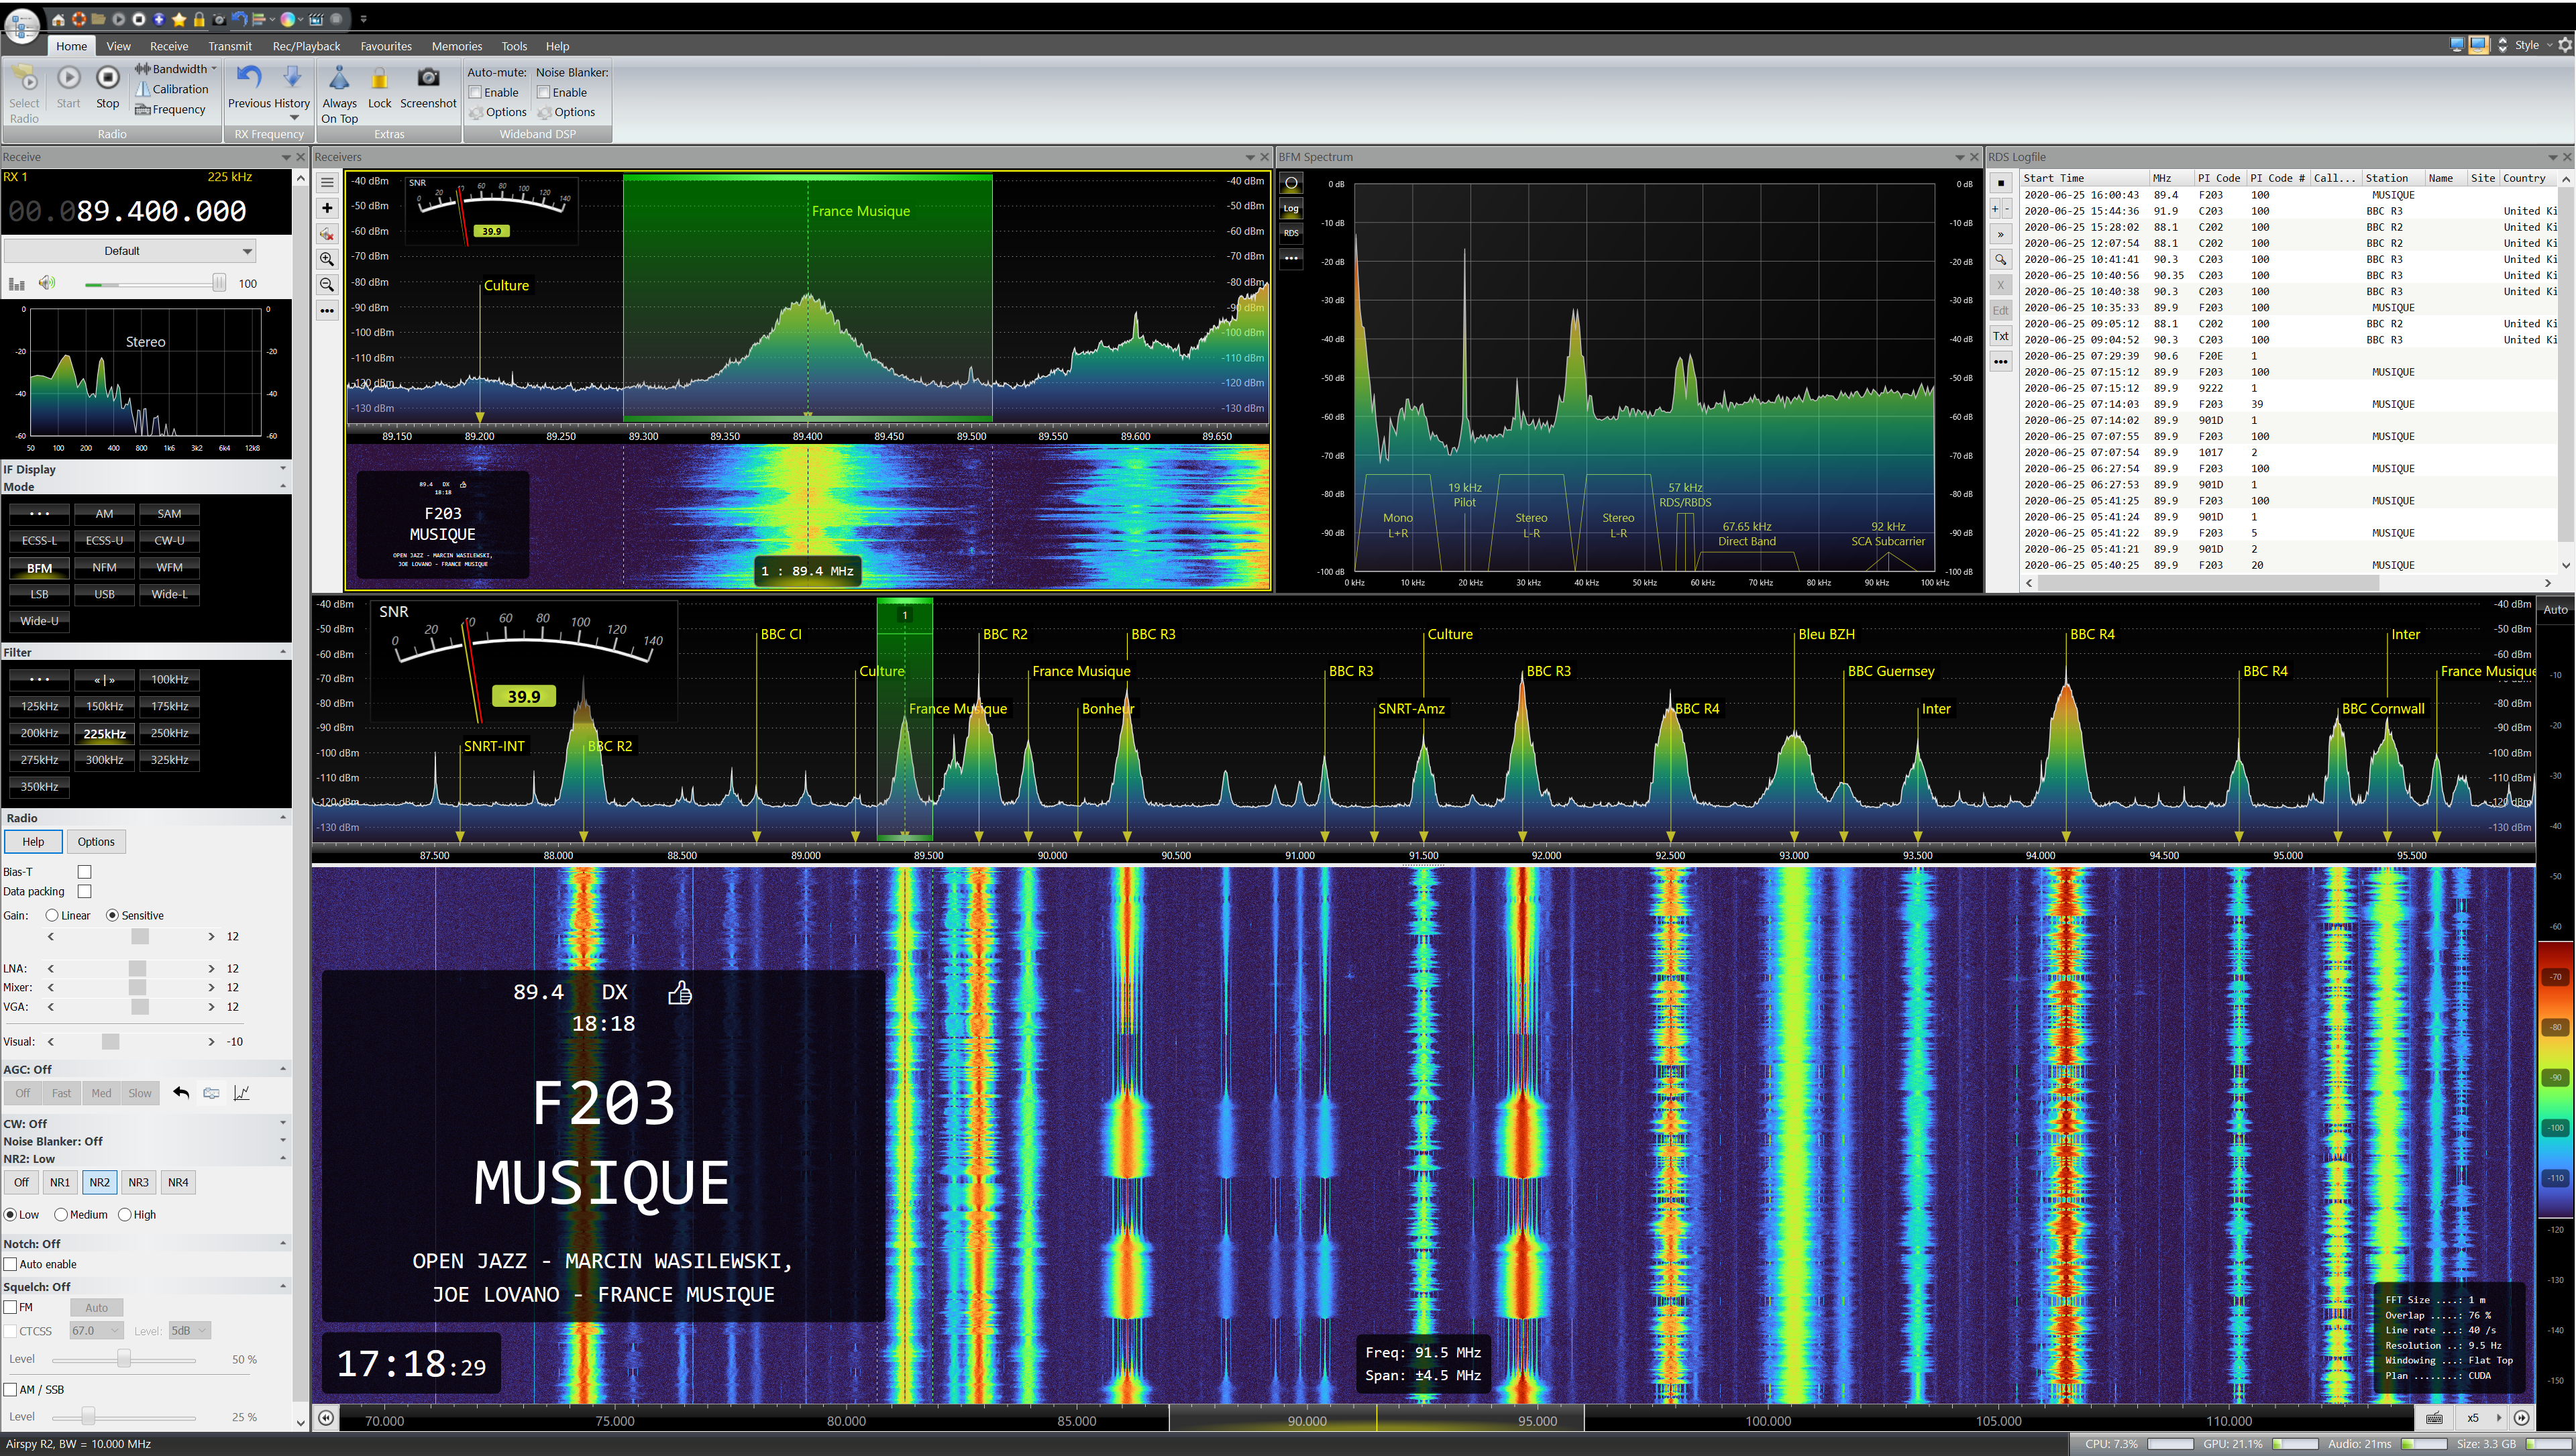This screenshot has height=1456, width=2576.
Task: Enable the Bias-T checkbox
Action: point(85,872)
